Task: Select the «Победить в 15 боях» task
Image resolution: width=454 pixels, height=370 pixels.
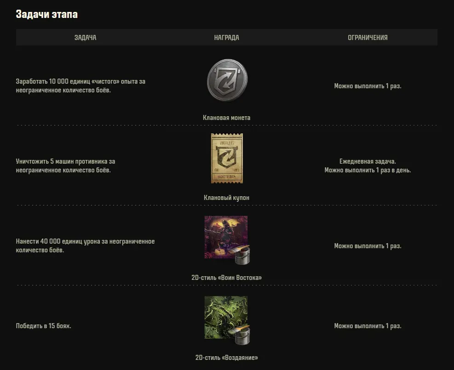Action: (43, 326)
